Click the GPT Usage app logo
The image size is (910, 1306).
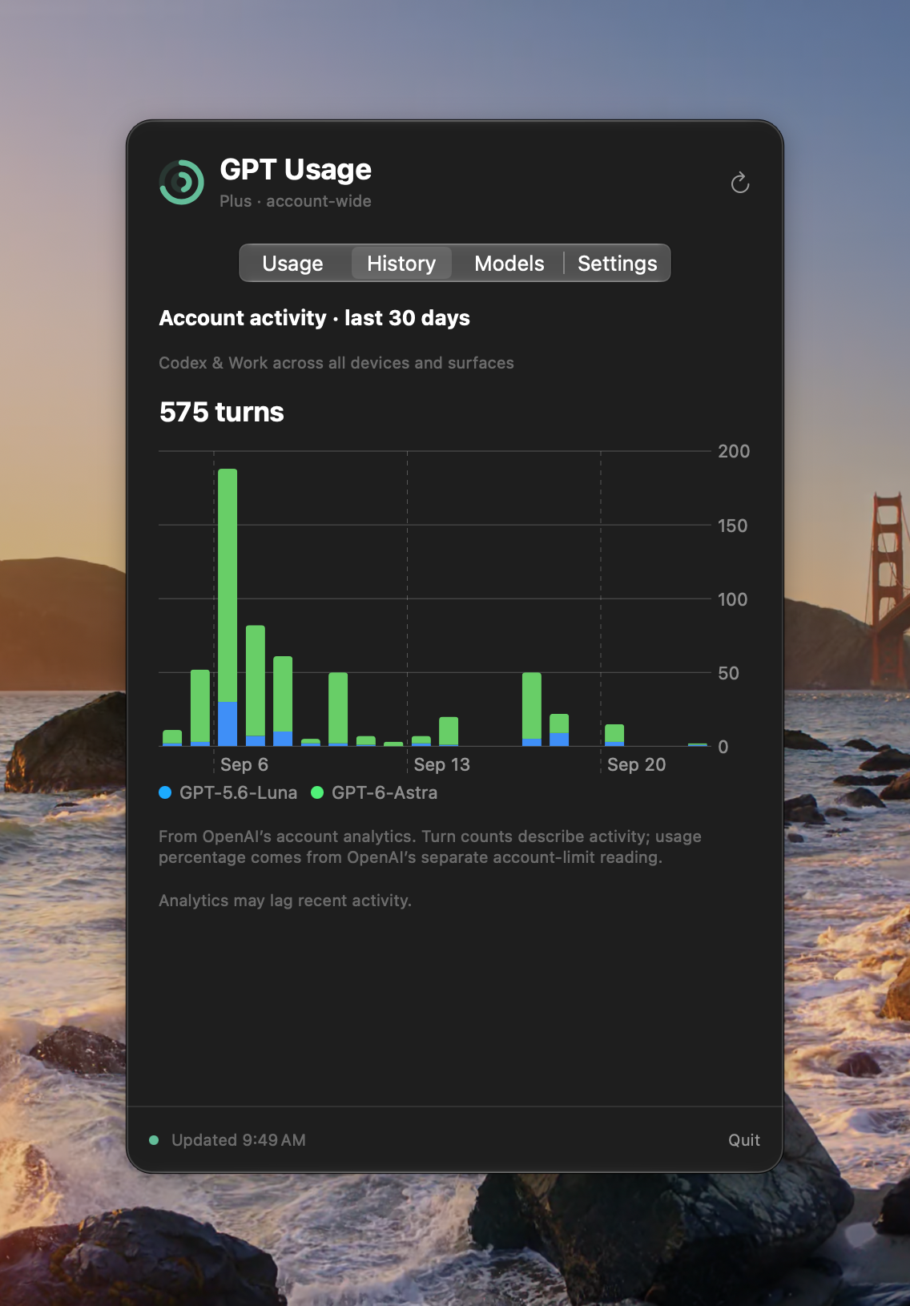[x=182, y=182]
